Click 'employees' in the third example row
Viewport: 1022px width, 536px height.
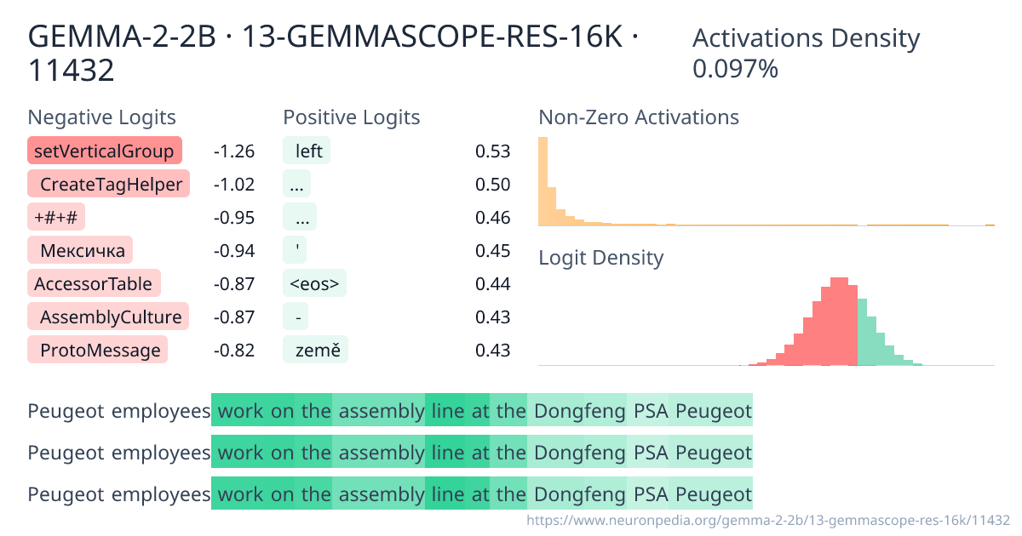point(161,494)
